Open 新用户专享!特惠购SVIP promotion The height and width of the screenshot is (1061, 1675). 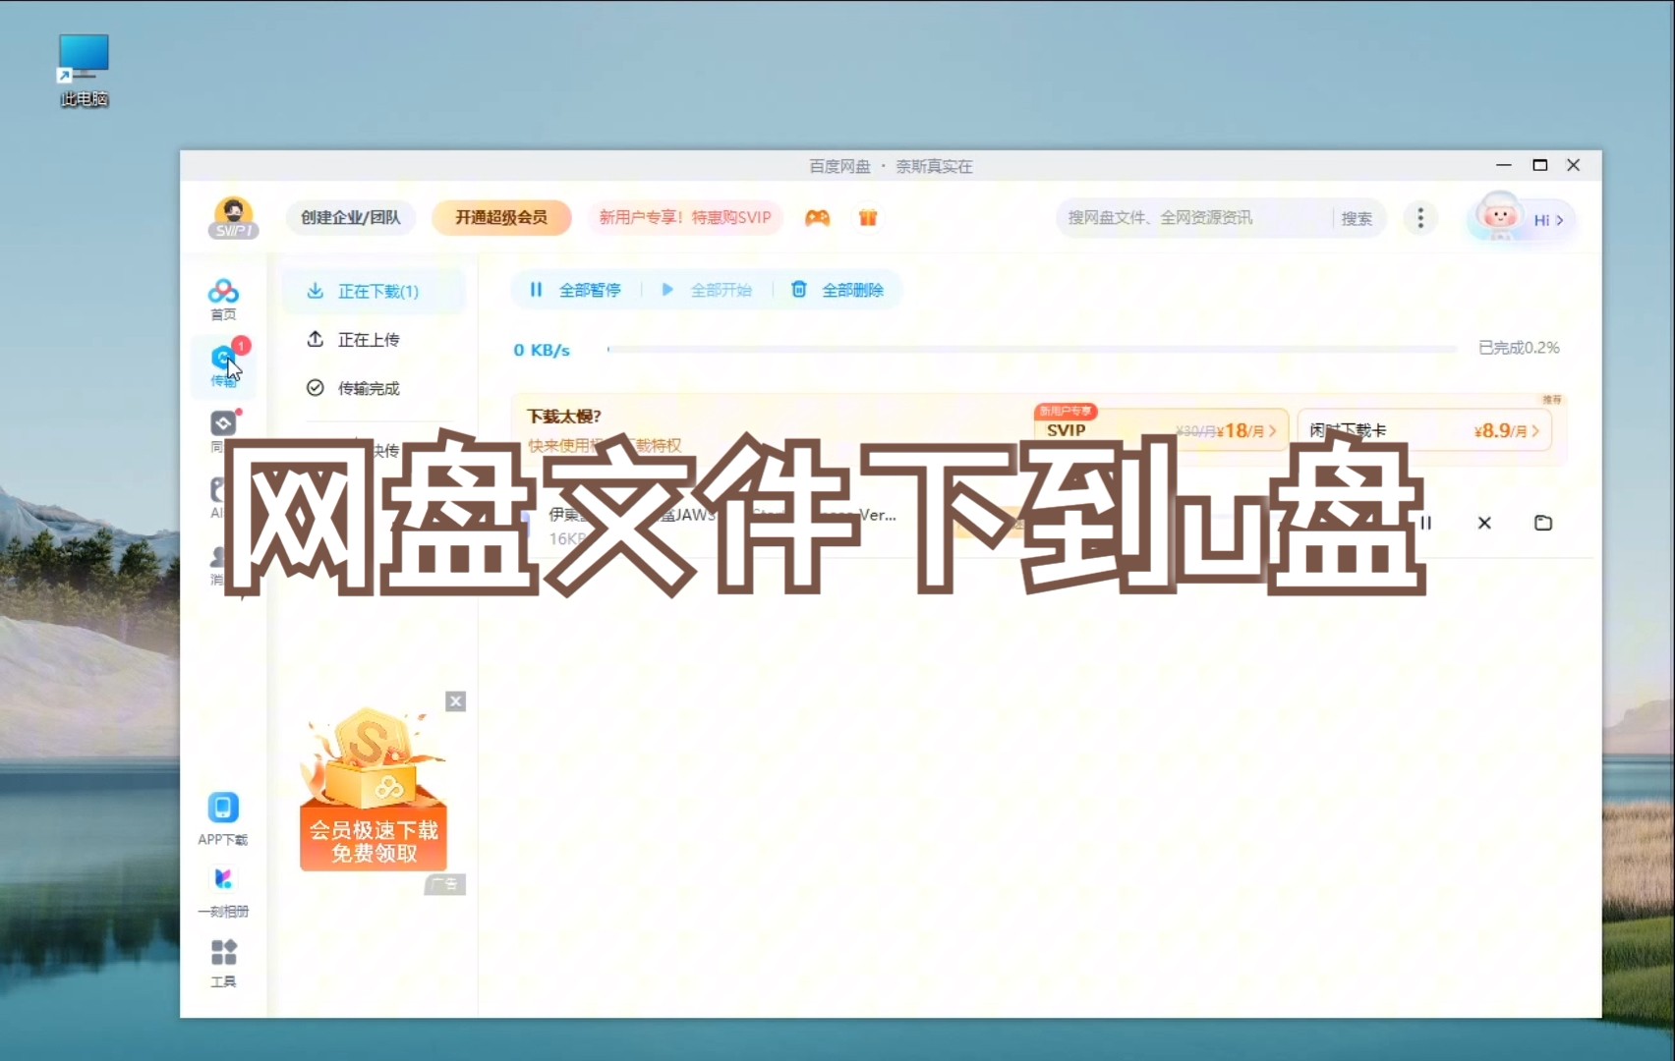coord(685,217)
